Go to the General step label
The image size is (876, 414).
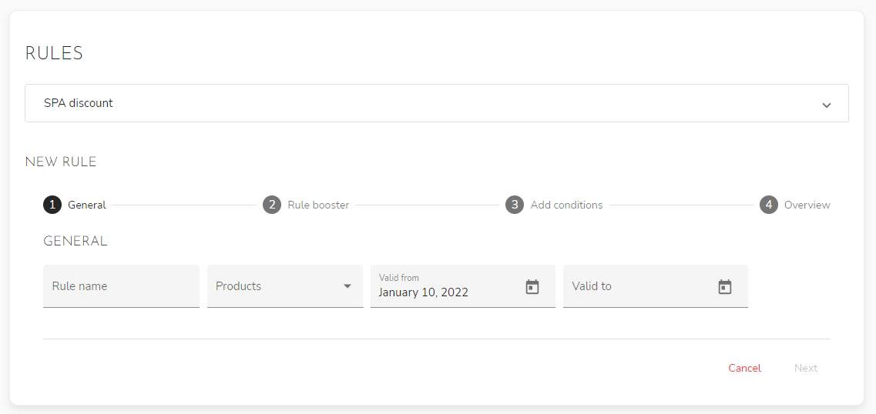(87, 205)
